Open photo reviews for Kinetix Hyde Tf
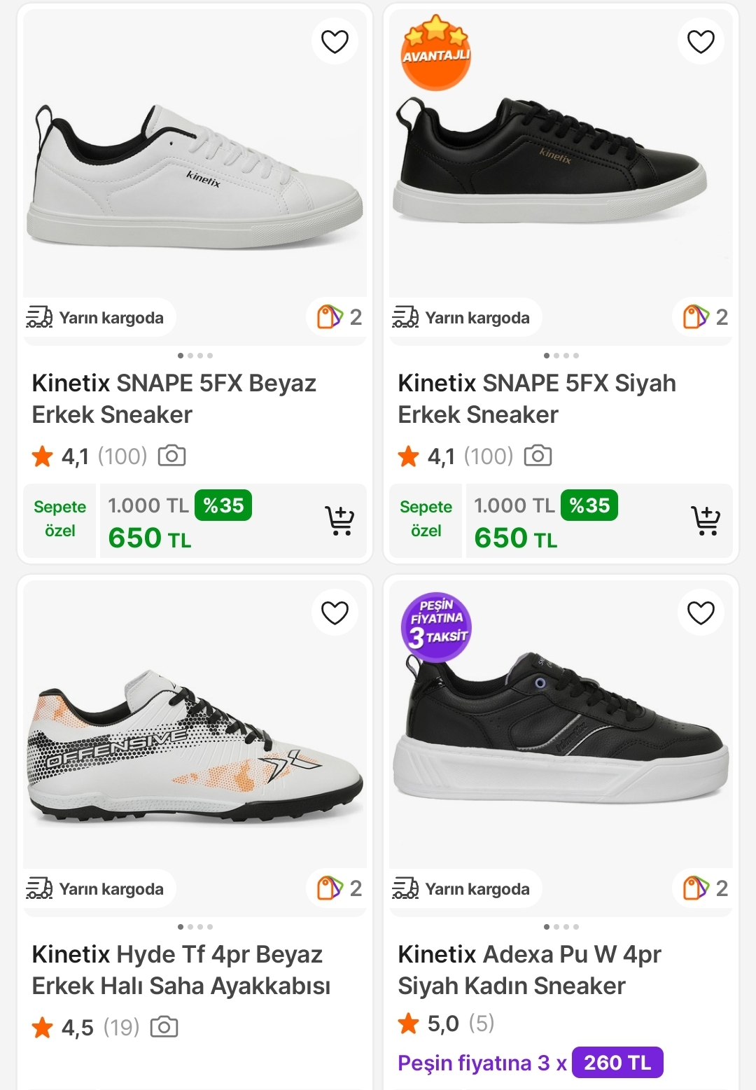Image resolution: width=756 pixels, height=1090 pixels. [164, 1028]
